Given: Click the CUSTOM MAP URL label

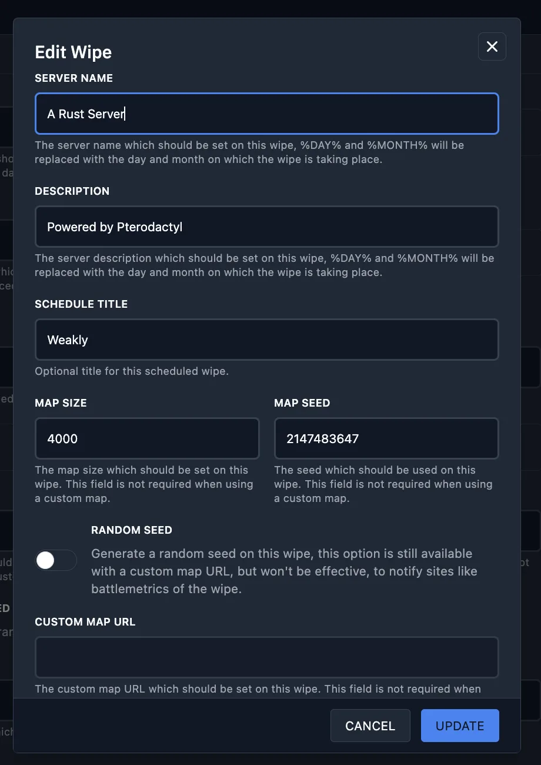Looking at the screenshot, I should pos(85,622).
